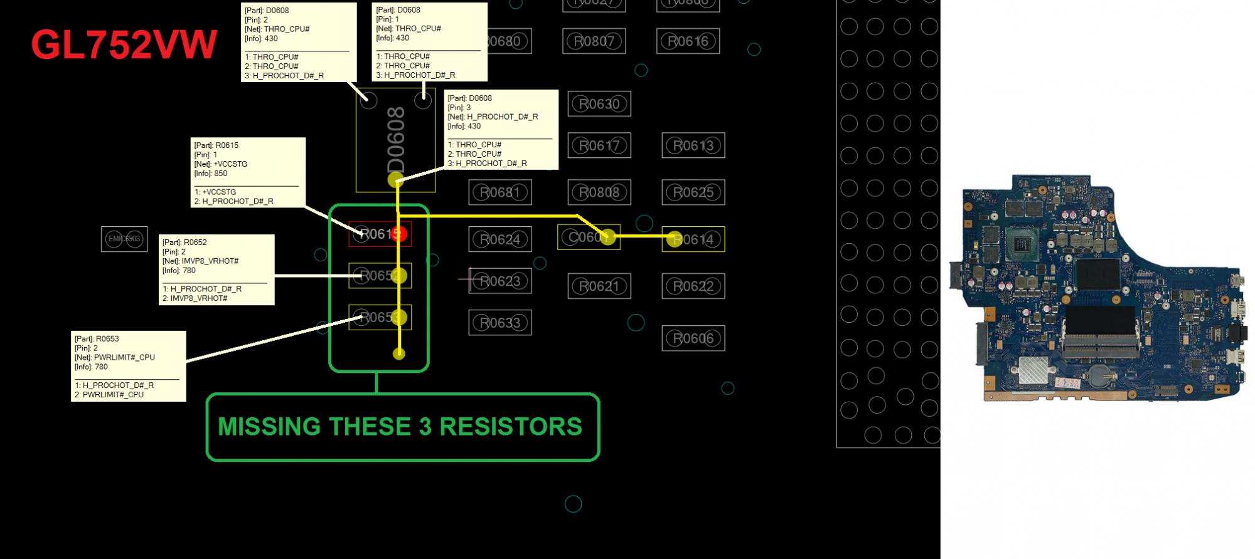Select resistor R0617 footprint

599,146
